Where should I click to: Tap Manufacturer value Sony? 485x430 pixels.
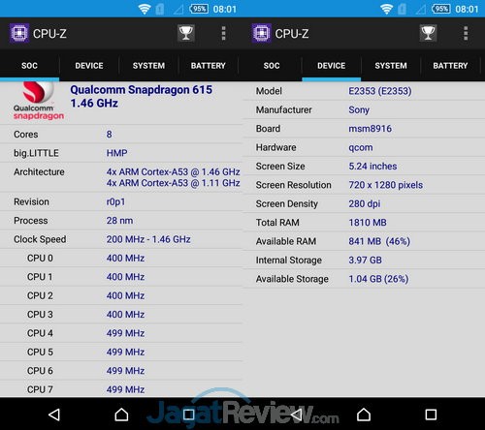point(359,109)
